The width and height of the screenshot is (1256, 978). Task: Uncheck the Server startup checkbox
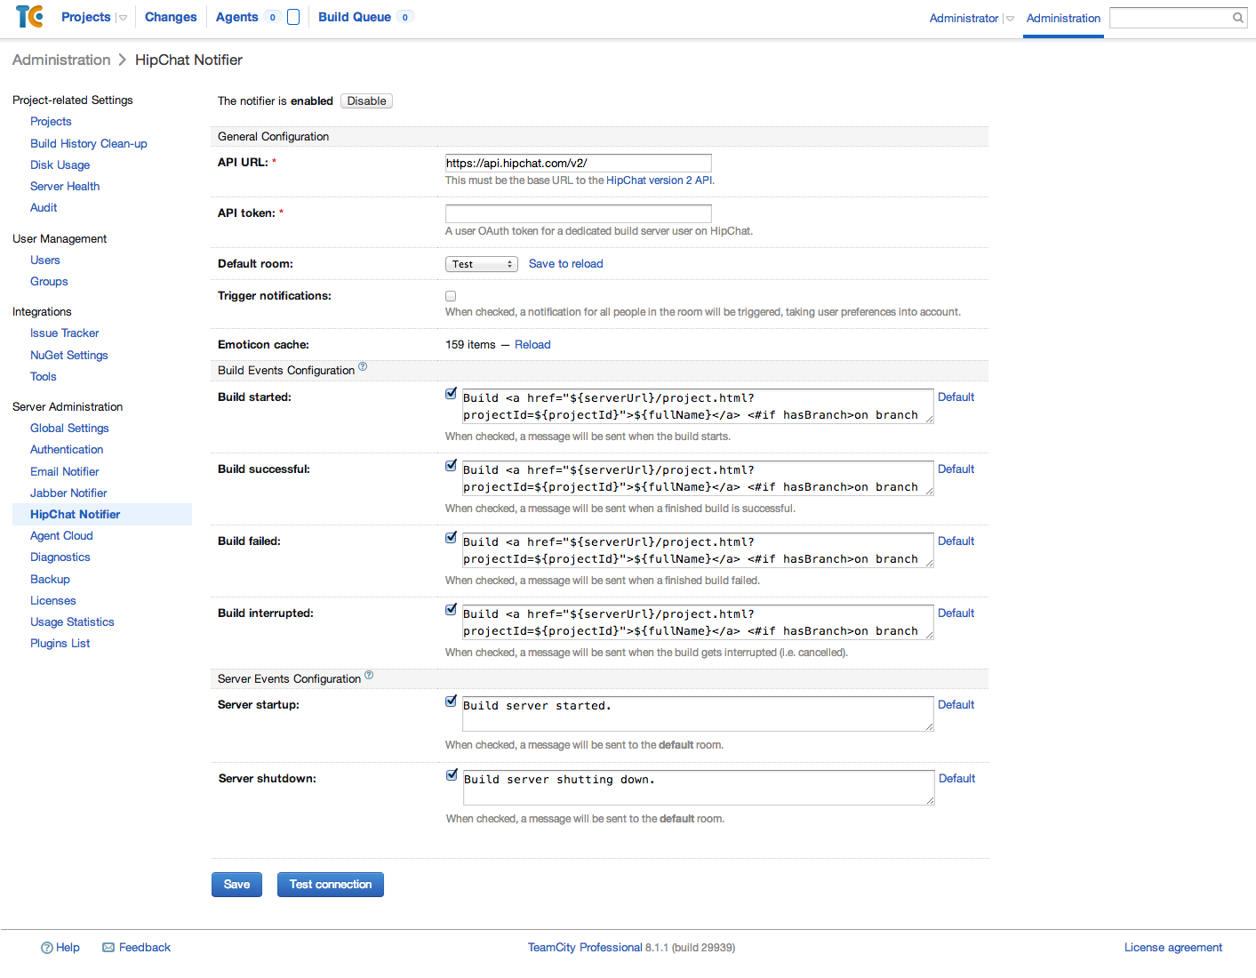(451, 701)
